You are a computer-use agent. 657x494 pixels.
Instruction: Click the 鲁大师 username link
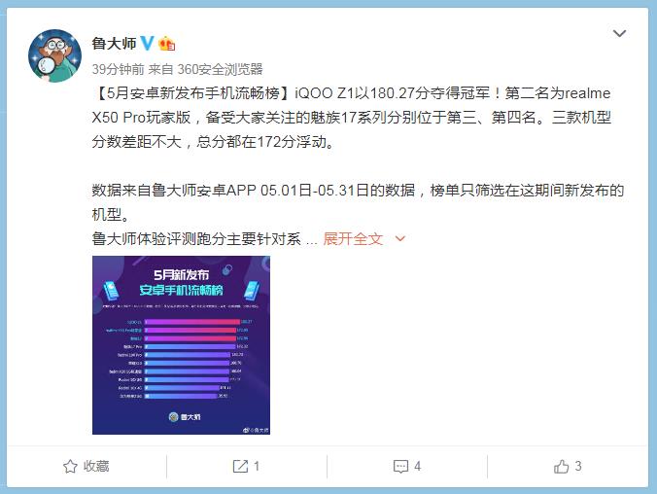(114, 43)
